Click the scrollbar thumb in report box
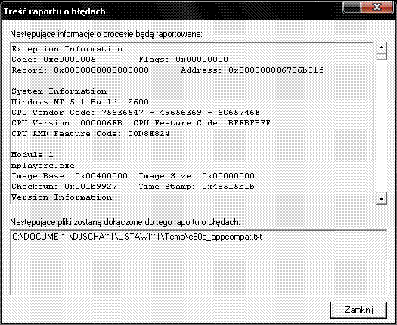 pyautogui.click(x=381, y=57)
